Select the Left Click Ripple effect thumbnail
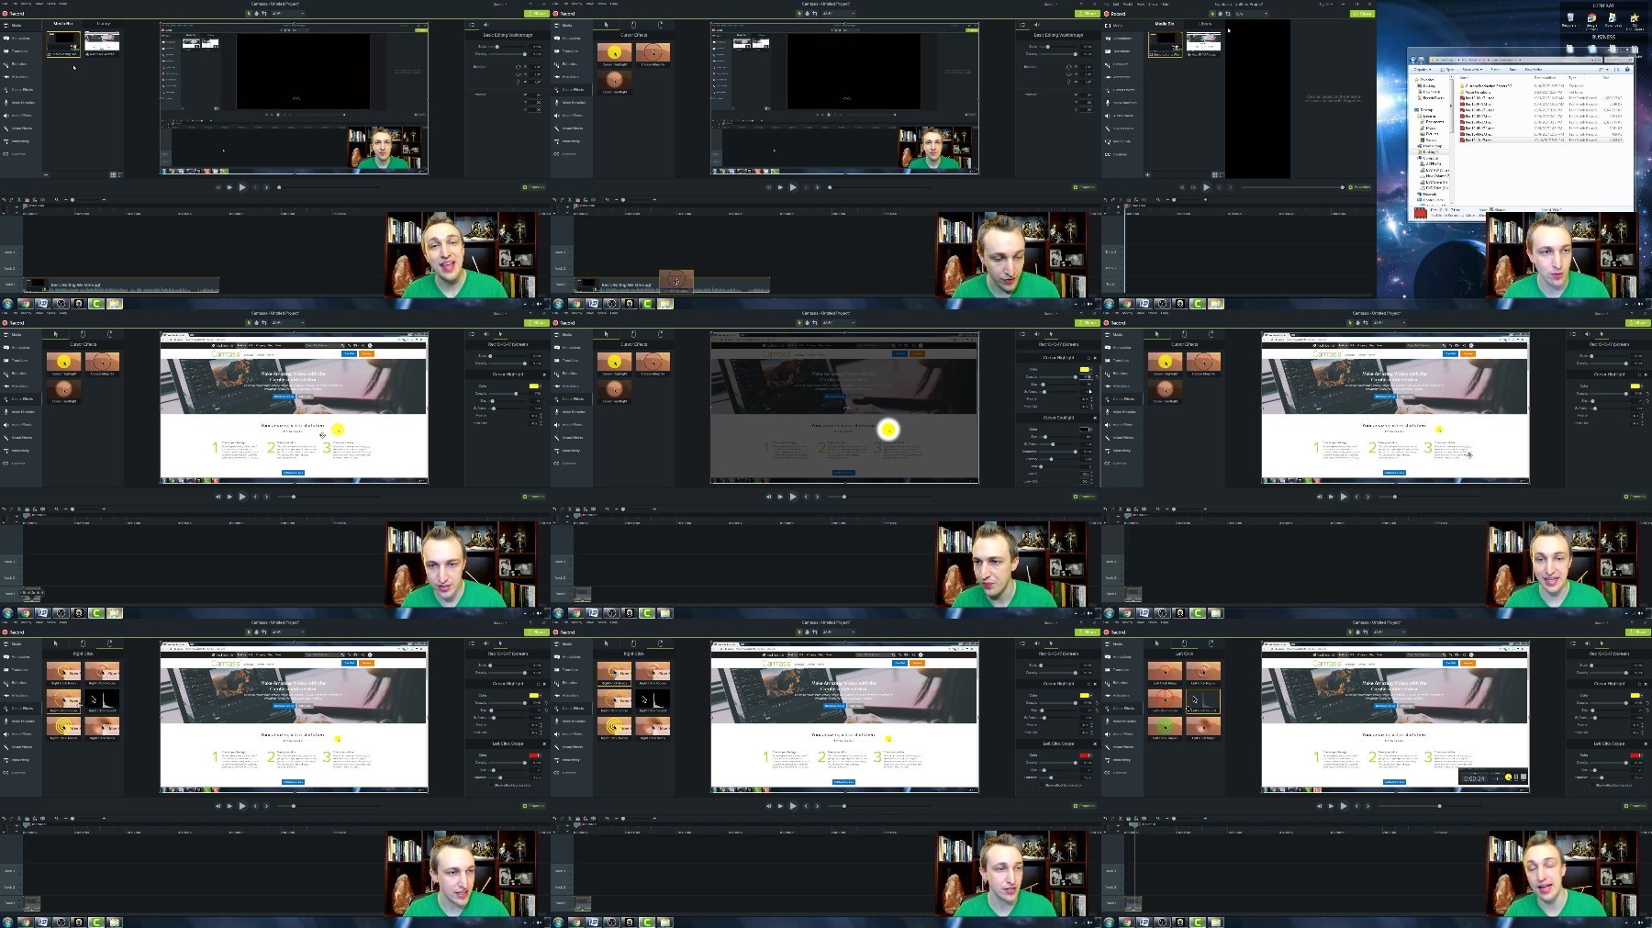Screen dimensions: 1652x928 pyautogui.click(x=1203, y=671)
